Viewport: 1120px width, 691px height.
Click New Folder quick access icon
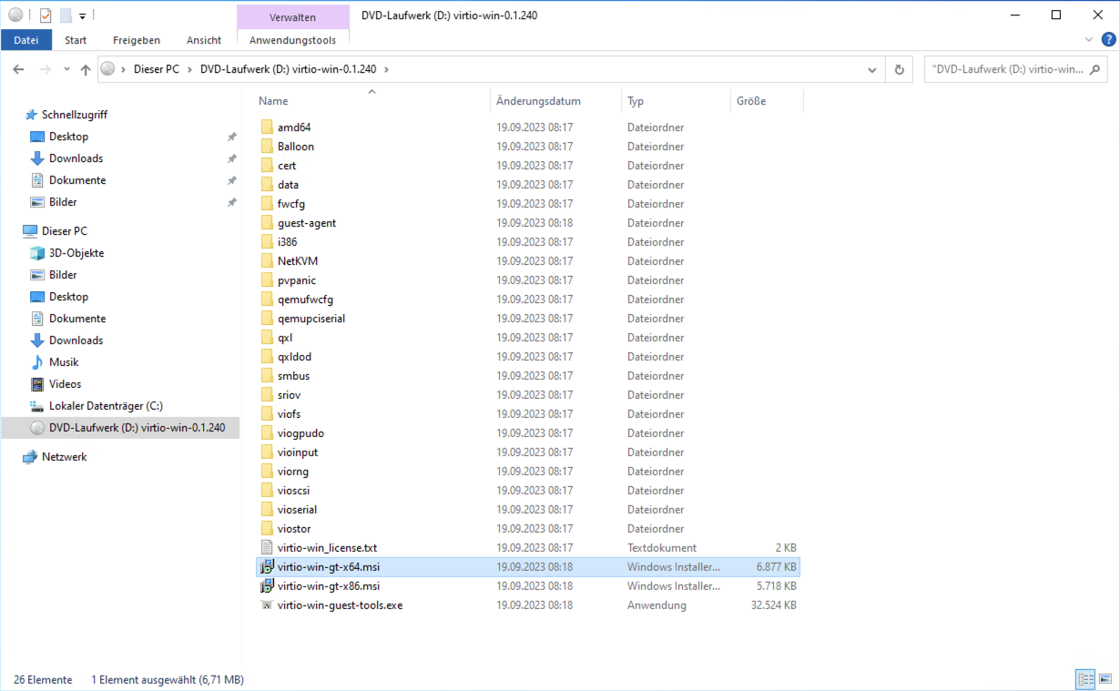pos(66,15)
